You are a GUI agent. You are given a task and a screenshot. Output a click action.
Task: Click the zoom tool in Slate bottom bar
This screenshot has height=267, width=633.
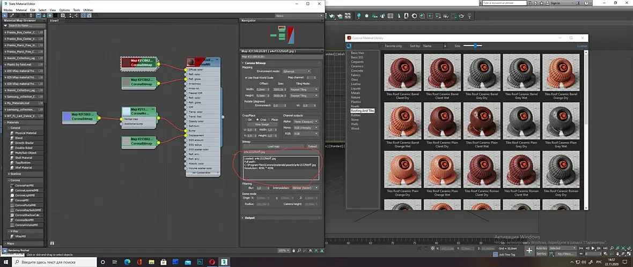tap(299, 250)
